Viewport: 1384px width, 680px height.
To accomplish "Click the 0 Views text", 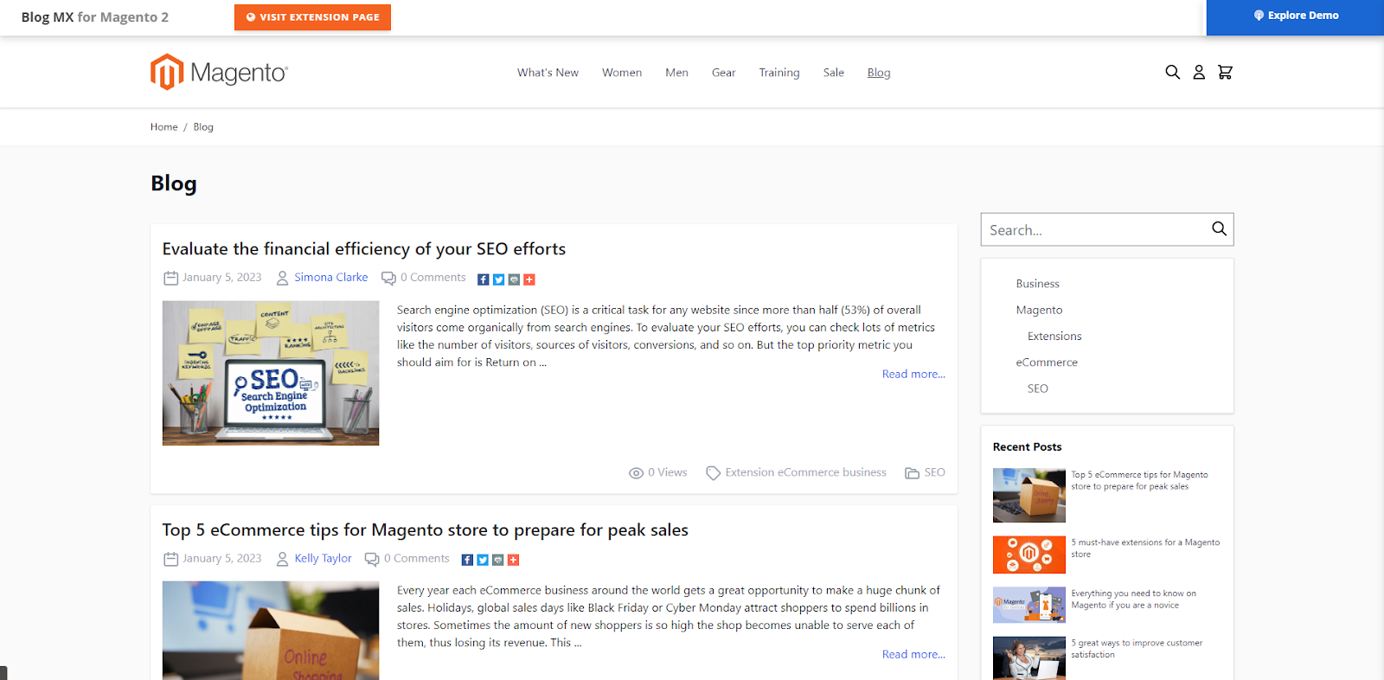I will 668,472.
